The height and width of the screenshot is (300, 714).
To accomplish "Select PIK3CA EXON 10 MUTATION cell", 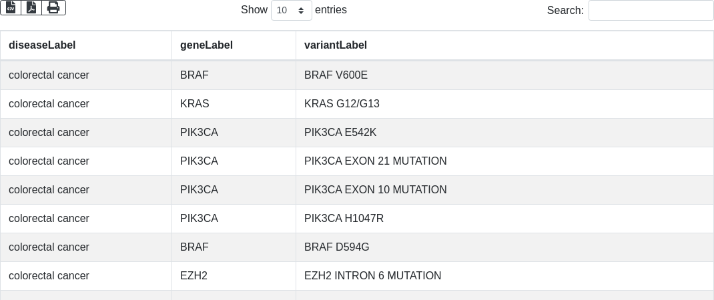I will pos(505,190).
